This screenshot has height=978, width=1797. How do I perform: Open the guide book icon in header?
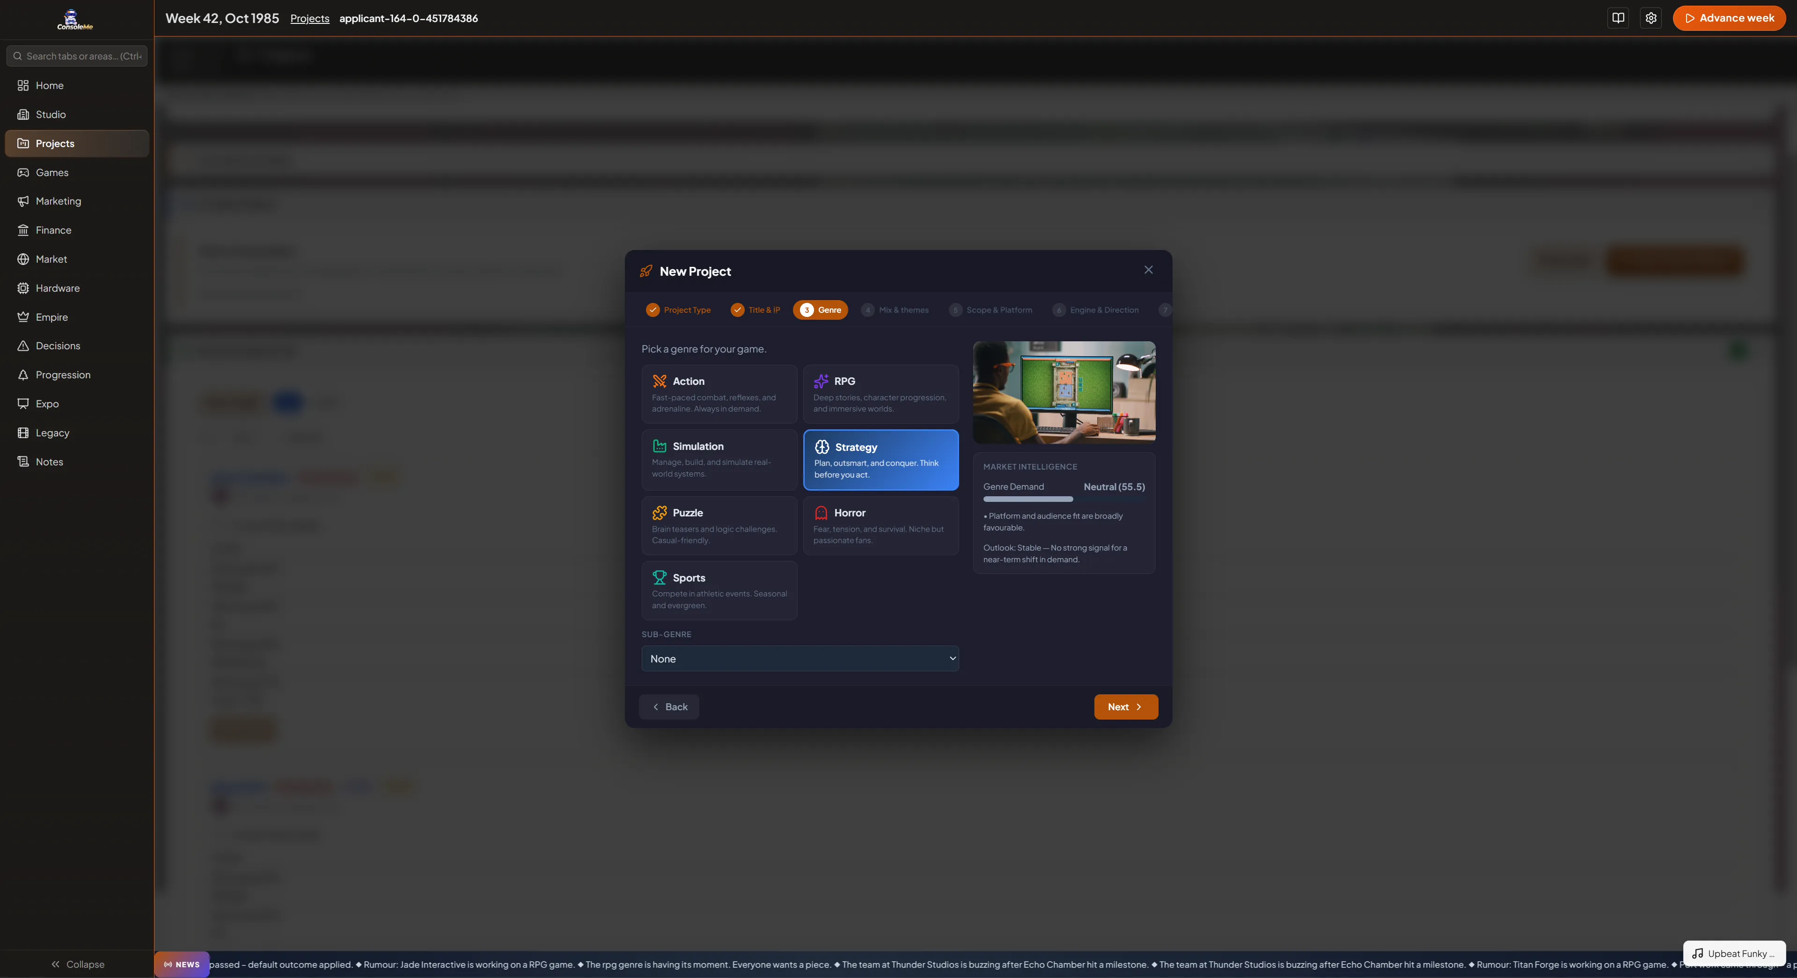pyautogui.click(x=1618, y=18)
